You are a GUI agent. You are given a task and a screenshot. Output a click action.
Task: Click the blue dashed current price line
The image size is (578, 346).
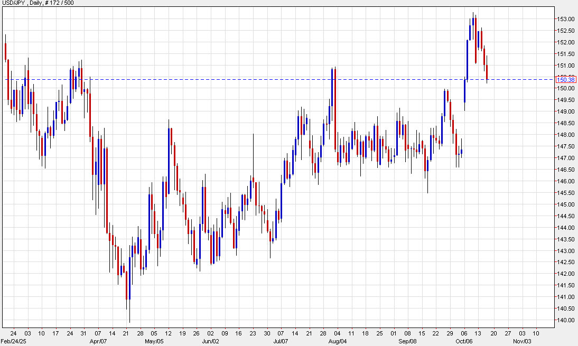click(x=264, y=79)
